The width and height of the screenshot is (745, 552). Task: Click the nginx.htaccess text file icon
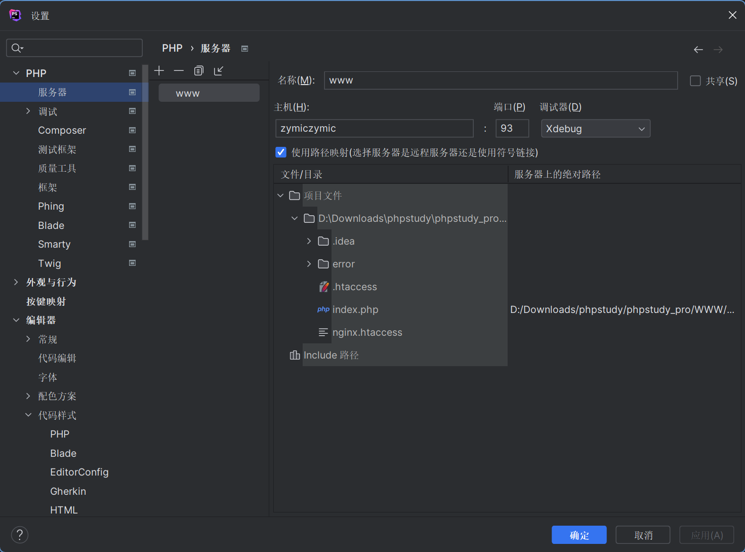(x=323, y=332)
